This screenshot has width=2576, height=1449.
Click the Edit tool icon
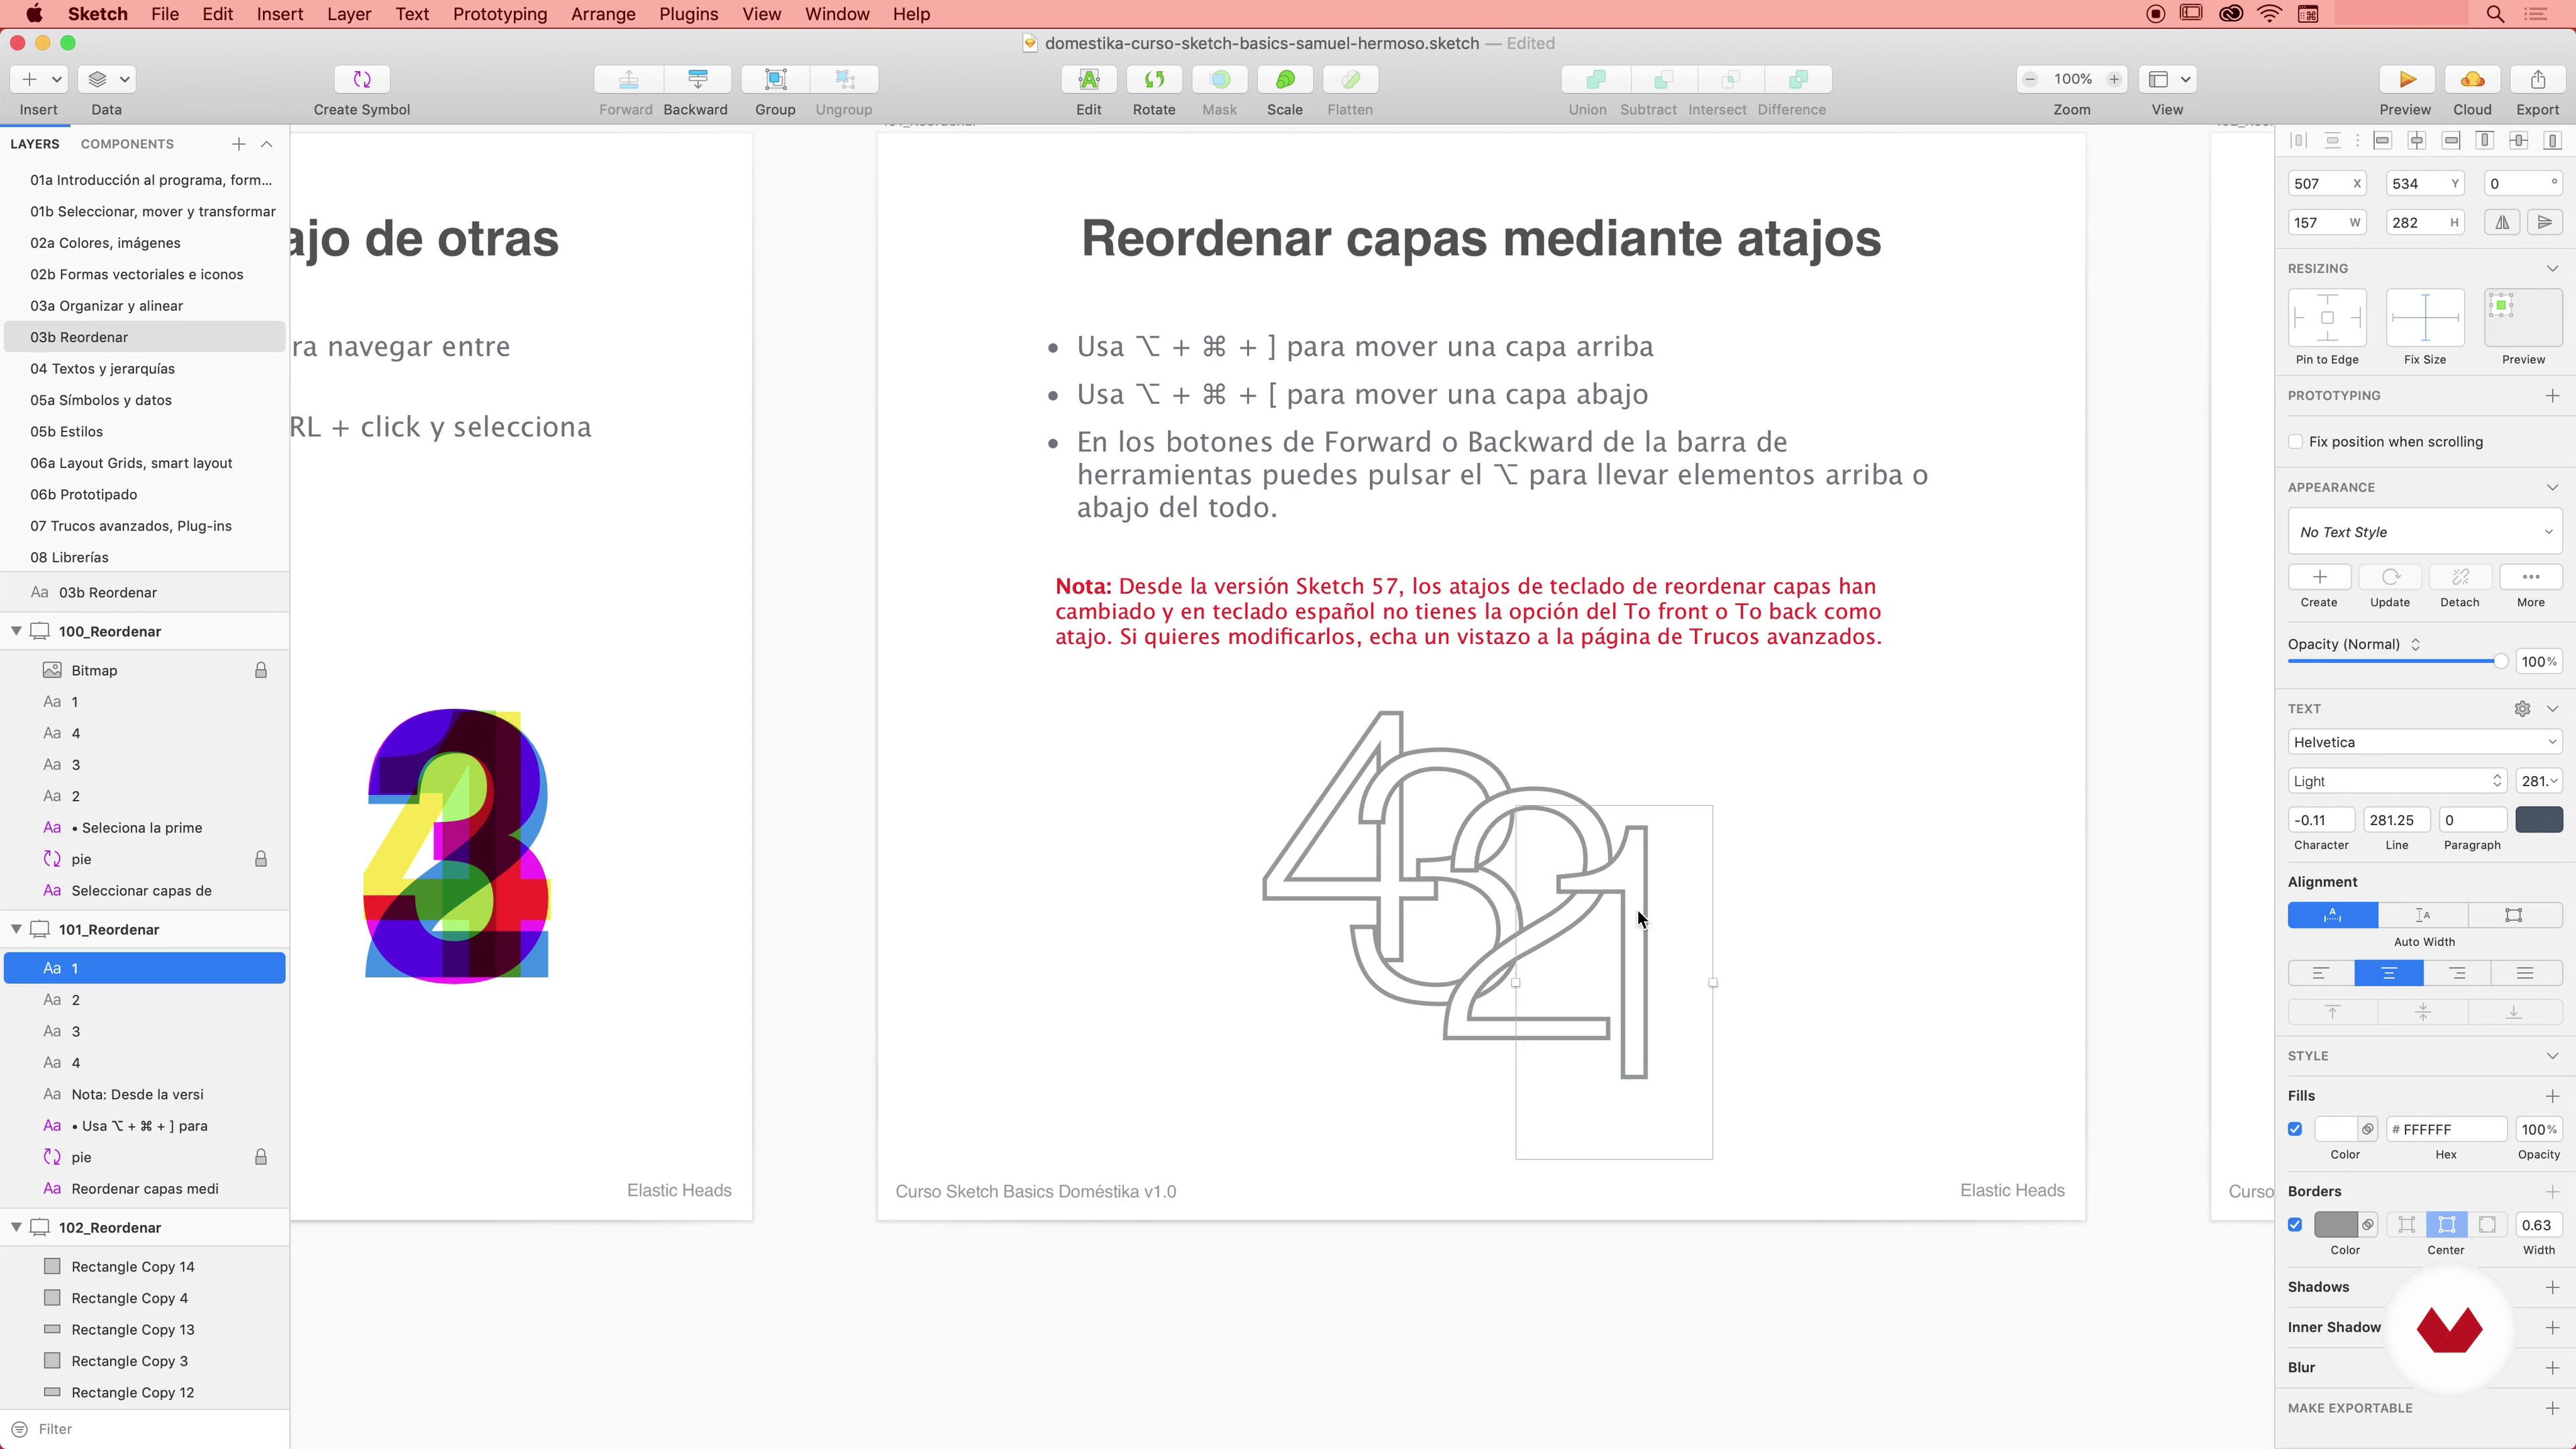point(1089,79)
